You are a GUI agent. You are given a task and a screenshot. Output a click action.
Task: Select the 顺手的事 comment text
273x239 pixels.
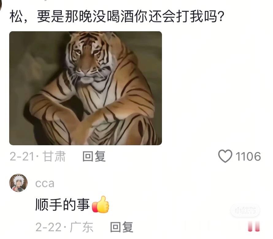(63, 205)
